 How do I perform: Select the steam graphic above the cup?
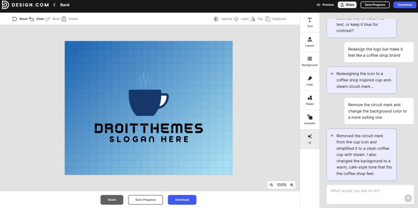[x=144, y=80]
